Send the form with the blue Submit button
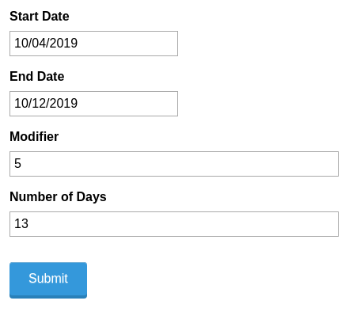 (48, 280)
